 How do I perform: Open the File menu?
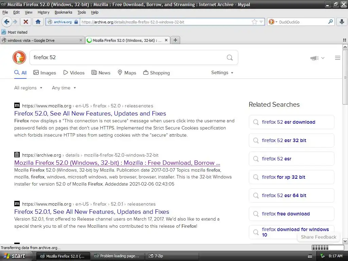(5, 12)
